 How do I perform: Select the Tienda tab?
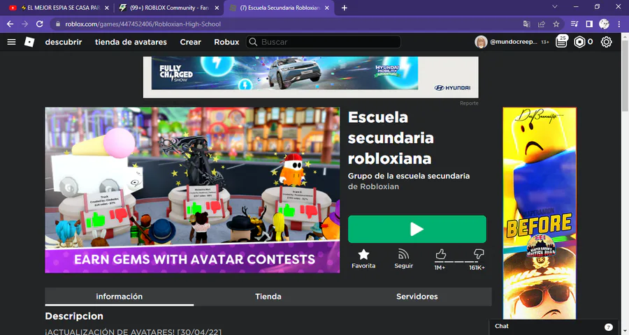point(268,297)
